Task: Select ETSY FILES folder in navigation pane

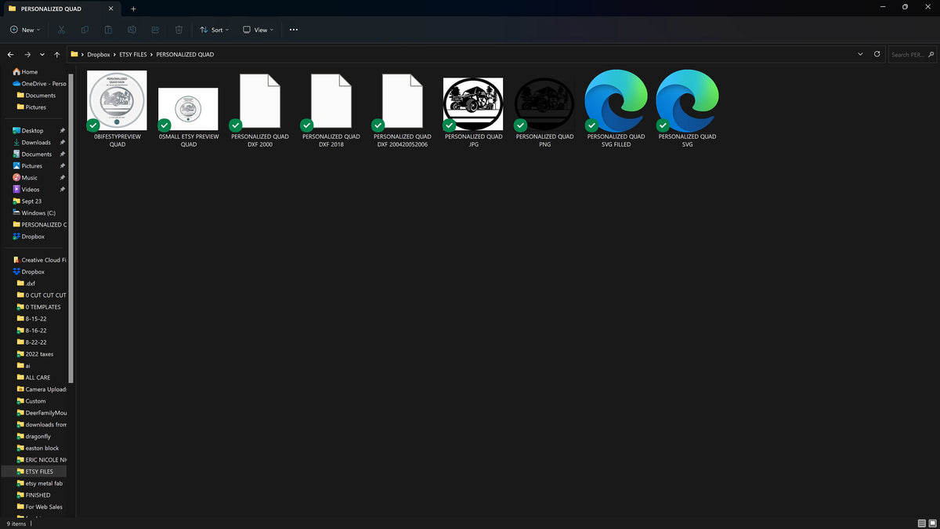Action: pyautogui.click(x=39, y=472)
